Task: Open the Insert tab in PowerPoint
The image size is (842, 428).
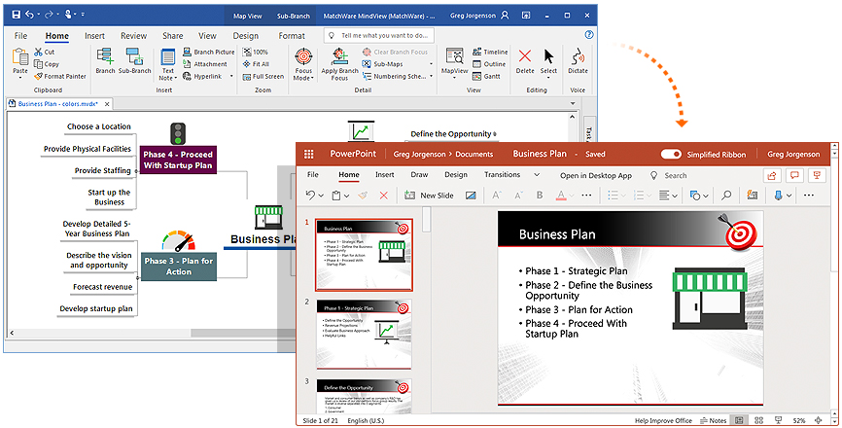Action: (384, 174)
